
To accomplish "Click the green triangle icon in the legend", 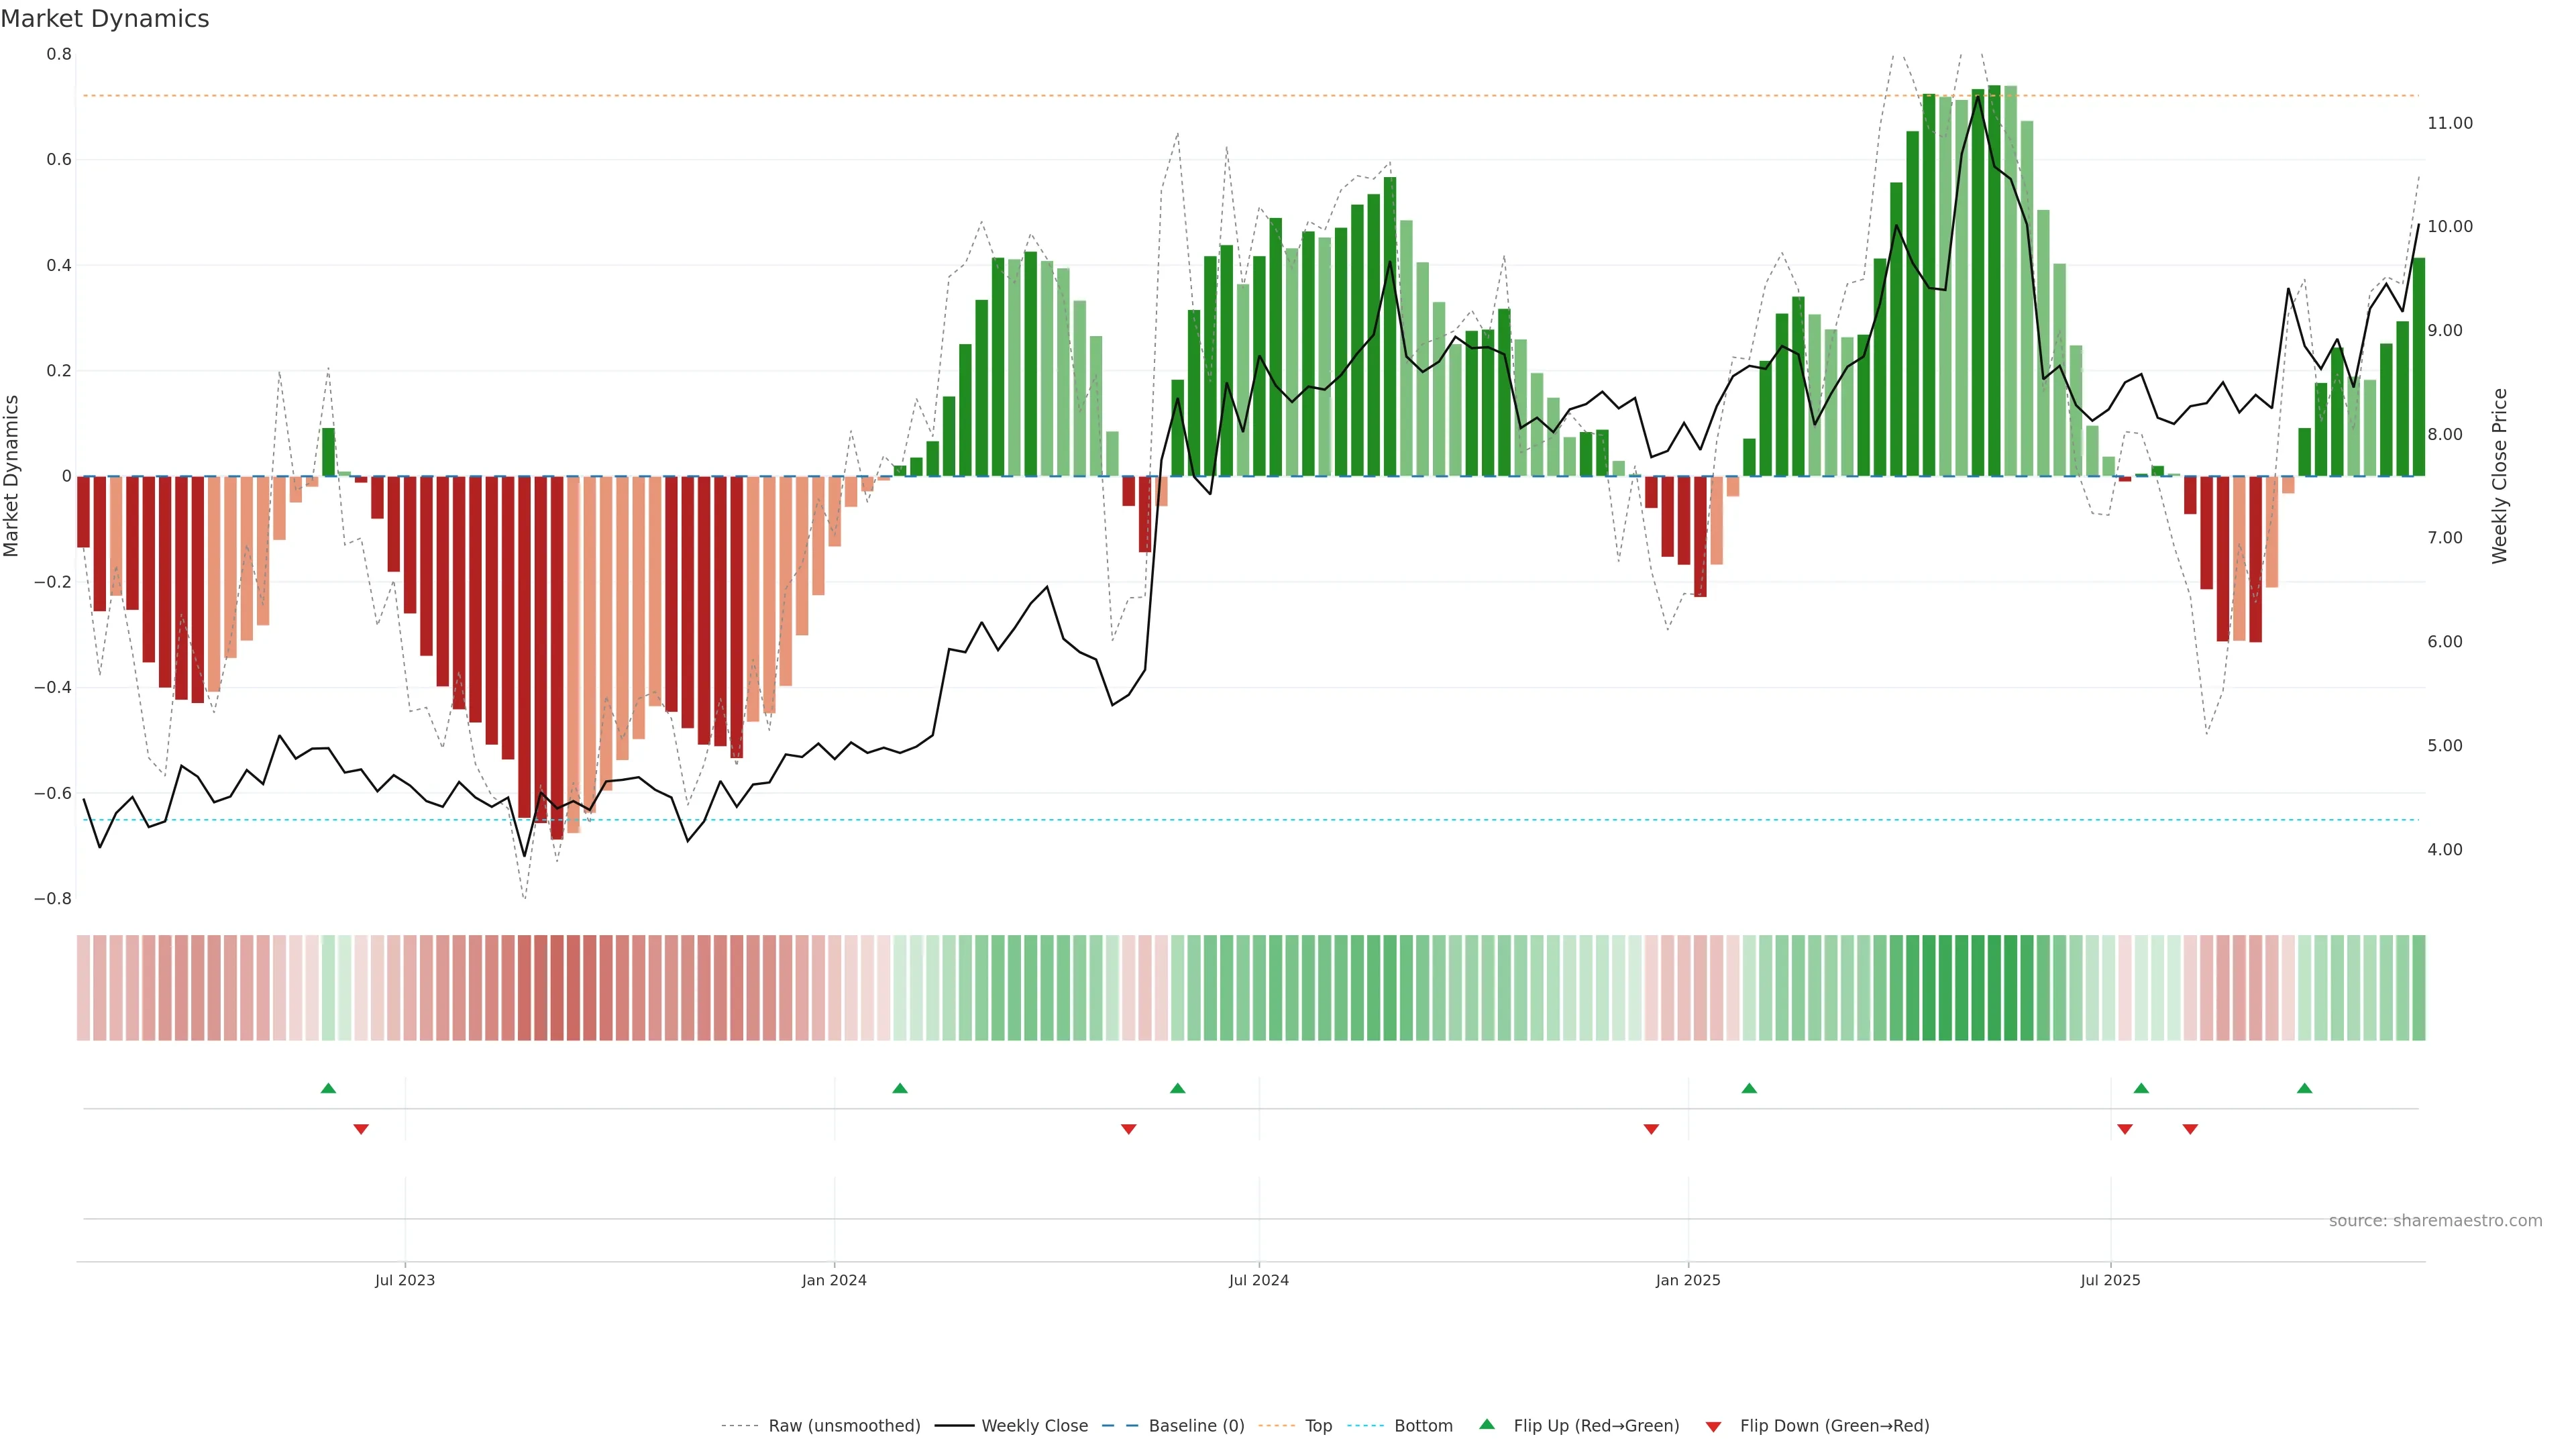I will coord(1487,1424).
